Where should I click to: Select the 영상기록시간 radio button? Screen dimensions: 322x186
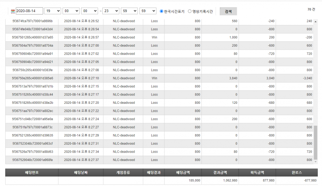click(189, 11)
